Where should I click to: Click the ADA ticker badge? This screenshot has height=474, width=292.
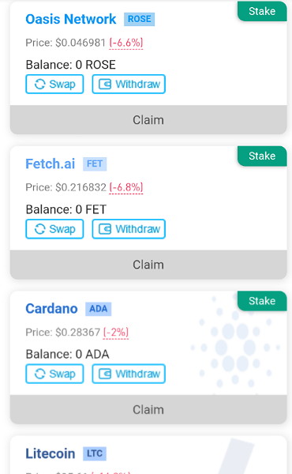[99, 309]
